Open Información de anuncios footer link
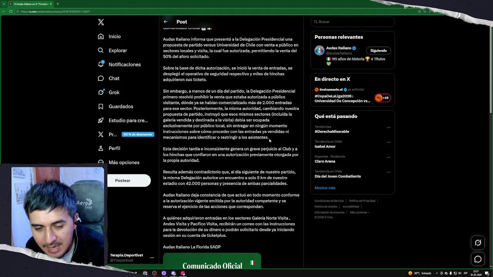The width and height of the screenshot is (493, 277). (x=329, y=212)
